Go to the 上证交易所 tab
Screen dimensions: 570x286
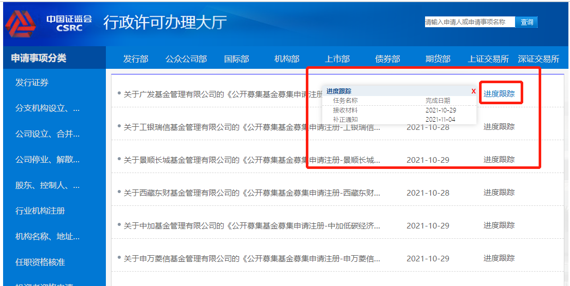tap(488, 59)
